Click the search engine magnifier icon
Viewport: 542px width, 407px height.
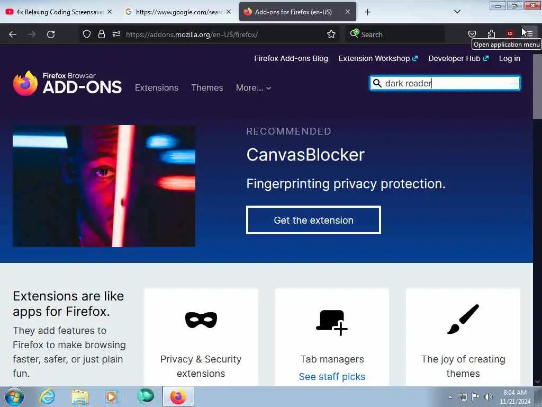354,33
